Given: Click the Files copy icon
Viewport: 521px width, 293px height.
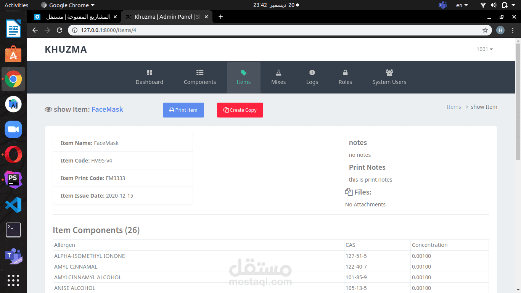Looking at the screenshot, I should tap(349, 192).
